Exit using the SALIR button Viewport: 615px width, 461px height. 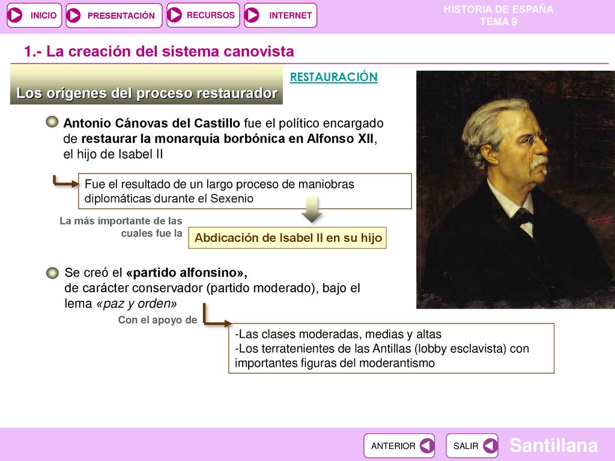[x=472, y=446]
